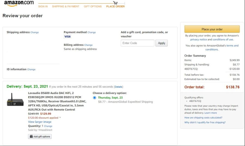Viewport: 245px width, 146px height.
Task: Go to SHIPPING & PAYMENT step
Action: (66, 7)
